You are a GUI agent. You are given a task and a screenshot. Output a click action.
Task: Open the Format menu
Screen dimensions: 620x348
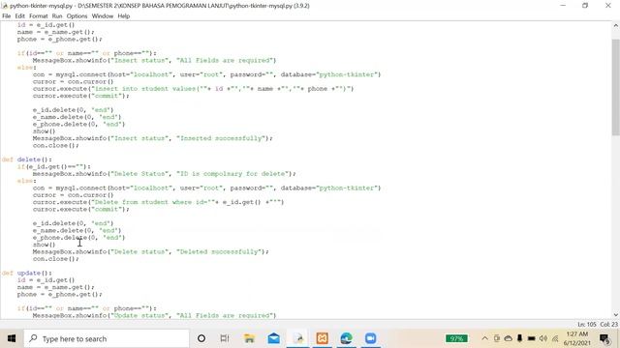pyautogui.click(x=39, y=16)
